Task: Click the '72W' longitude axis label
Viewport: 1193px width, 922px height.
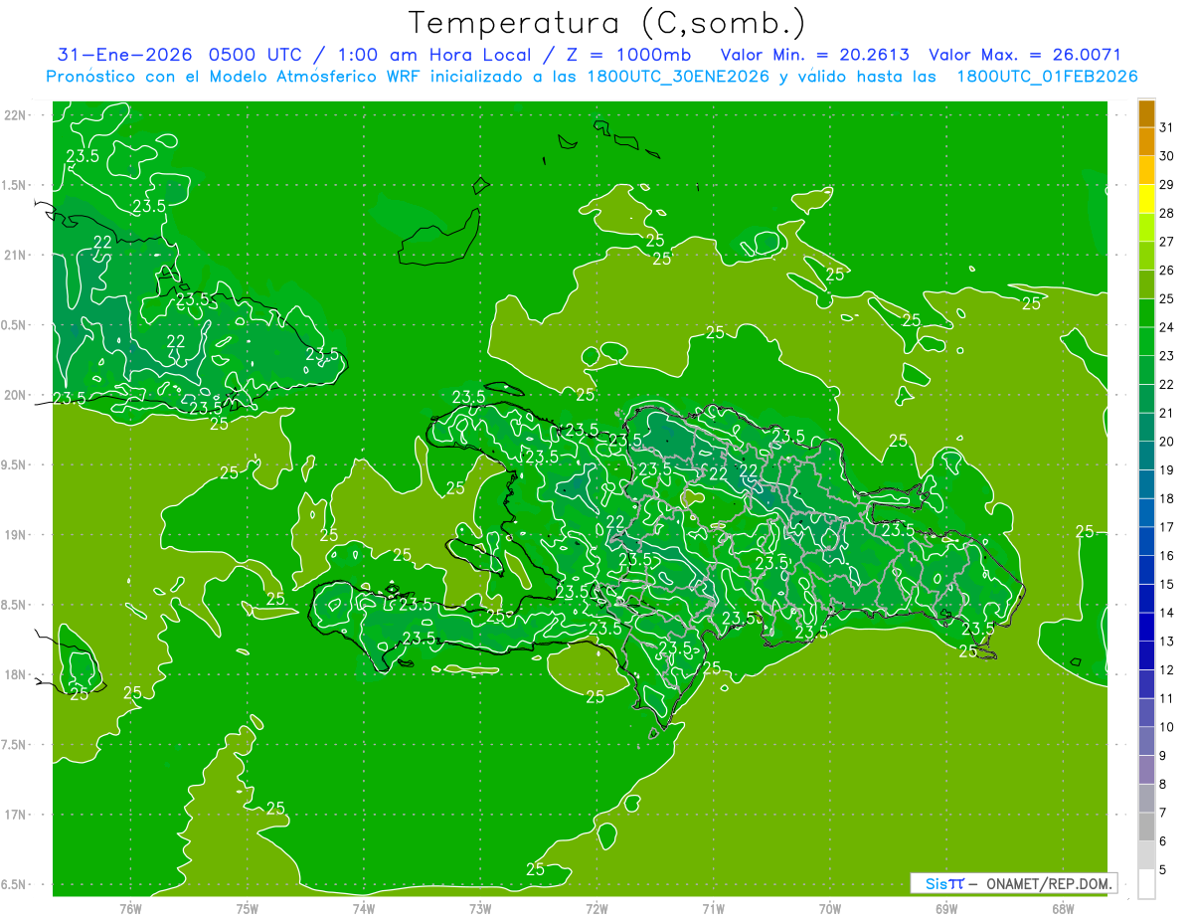Action: pyautogui.click(x=596, y=909)
